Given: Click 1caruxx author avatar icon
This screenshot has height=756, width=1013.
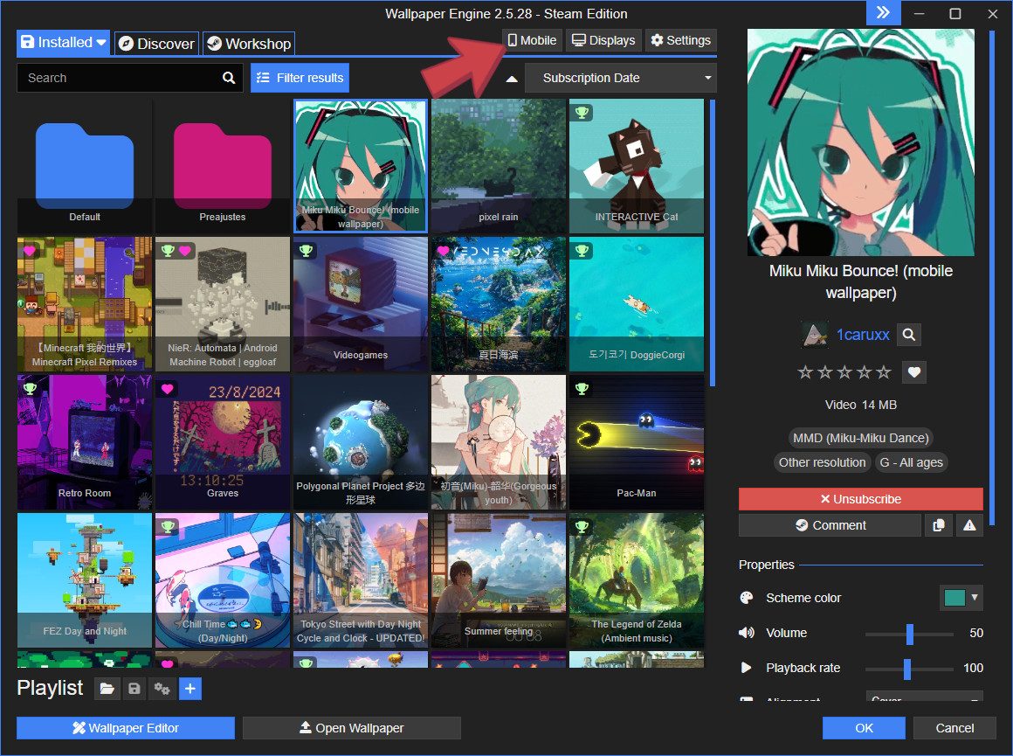Looking at the screenshot, I should point(815,335).
